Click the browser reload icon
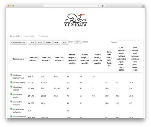The height and width of the screenshot is (127, 151). (98, 6)
